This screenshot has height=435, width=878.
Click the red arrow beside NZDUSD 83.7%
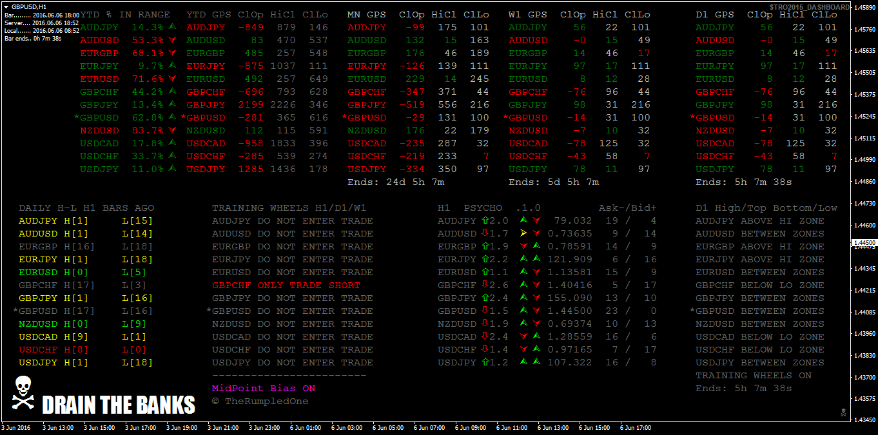172,130
